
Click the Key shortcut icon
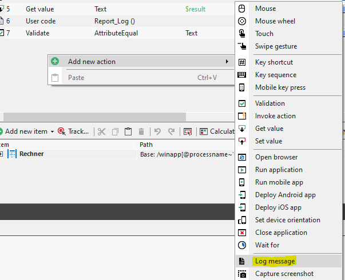242,62
